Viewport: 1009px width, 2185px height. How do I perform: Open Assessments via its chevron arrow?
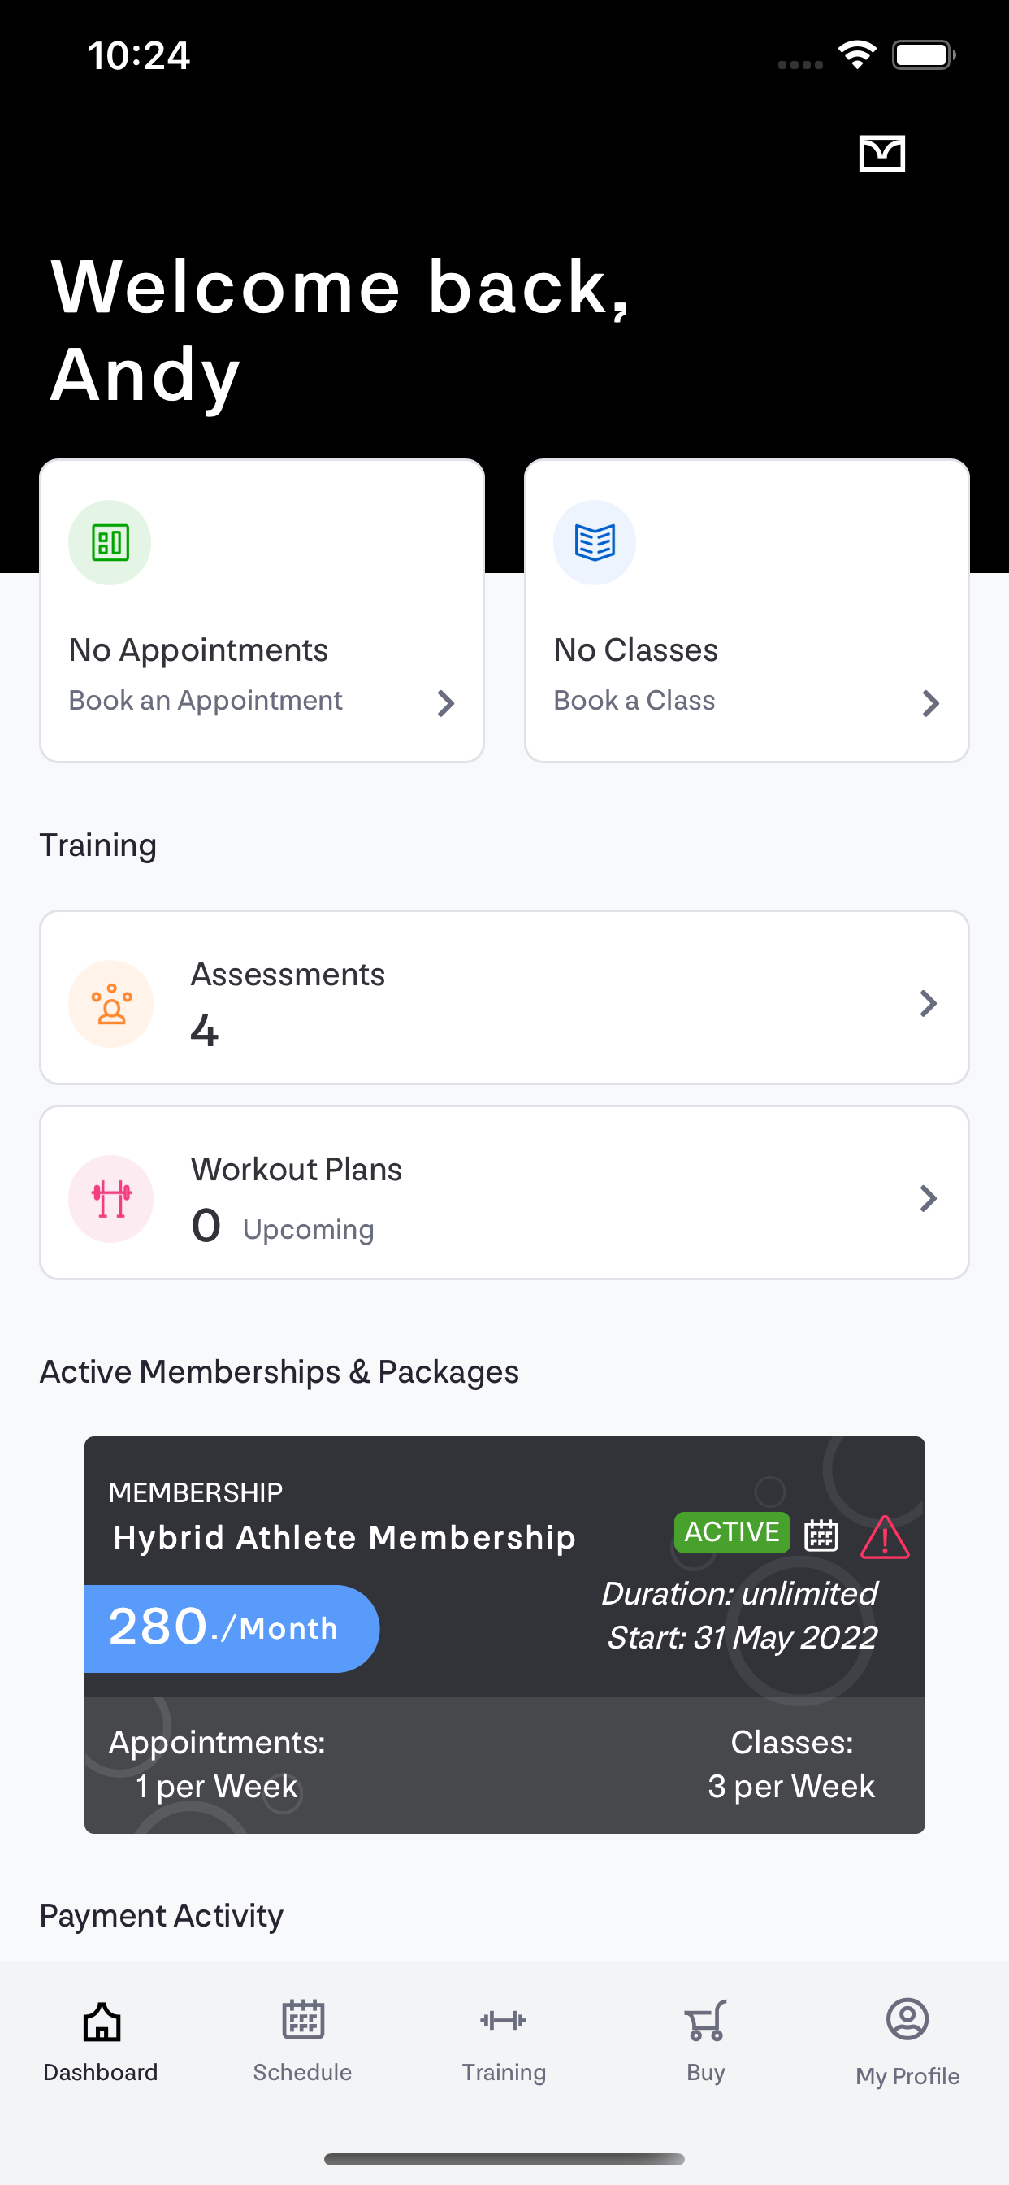929,1003
